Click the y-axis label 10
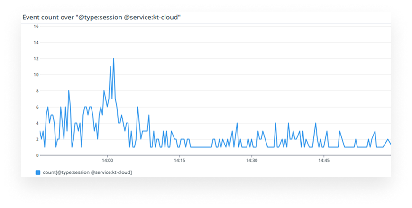 [36, 75]
